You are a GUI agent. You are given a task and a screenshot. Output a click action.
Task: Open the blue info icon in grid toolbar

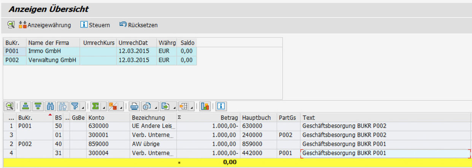(x=221, y=106)
